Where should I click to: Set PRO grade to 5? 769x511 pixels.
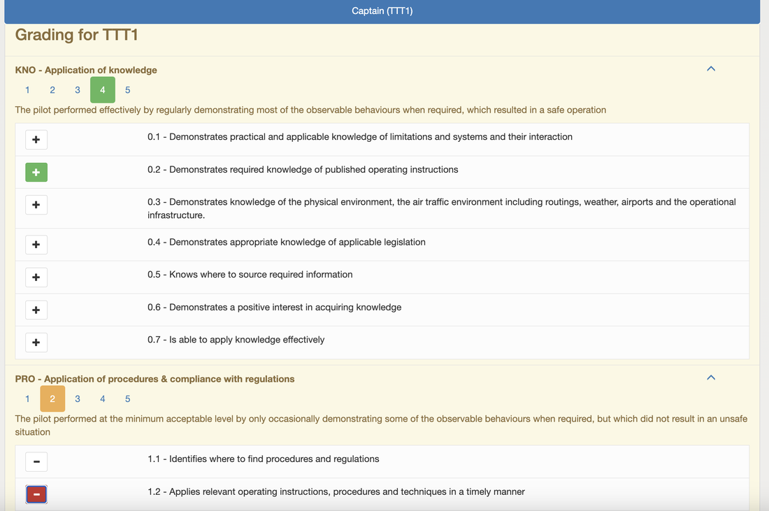tap(127, 398)
